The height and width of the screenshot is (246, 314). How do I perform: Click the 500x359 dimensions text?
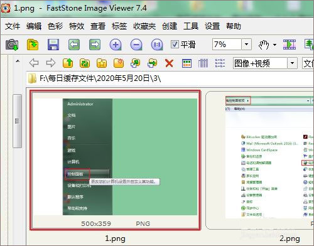(x=96, y=223)
